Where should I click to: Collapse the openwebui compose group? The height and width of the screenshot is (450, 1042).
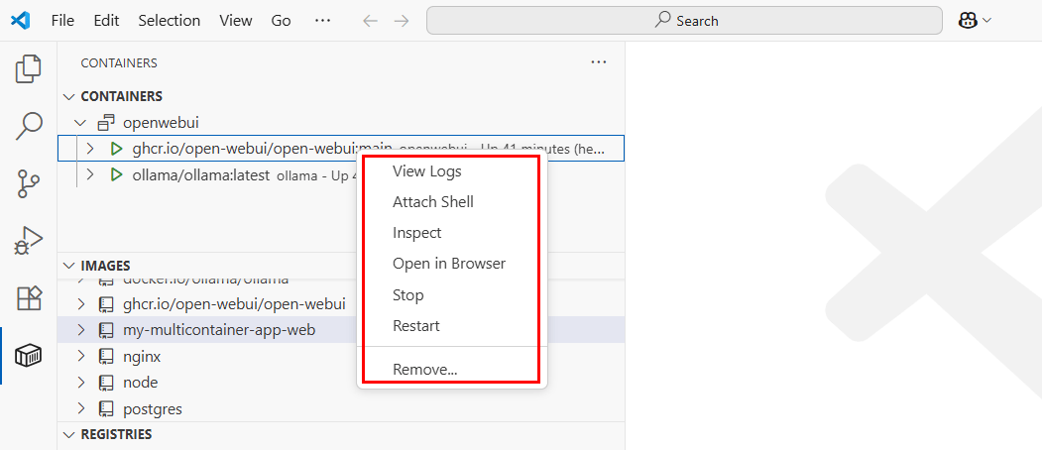coord(80,123)
